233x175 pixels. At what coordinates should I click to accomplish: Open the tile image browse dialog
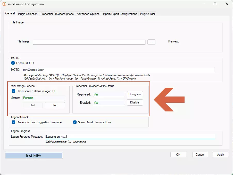pyautogui.click(x=151, y=42)
